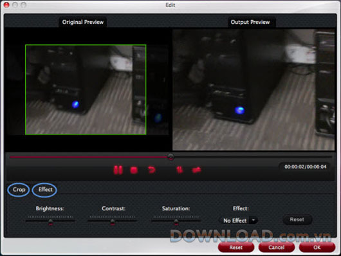Open the No Effect dropdown
The height and width of the screenshot is (256, 341).
238,221
